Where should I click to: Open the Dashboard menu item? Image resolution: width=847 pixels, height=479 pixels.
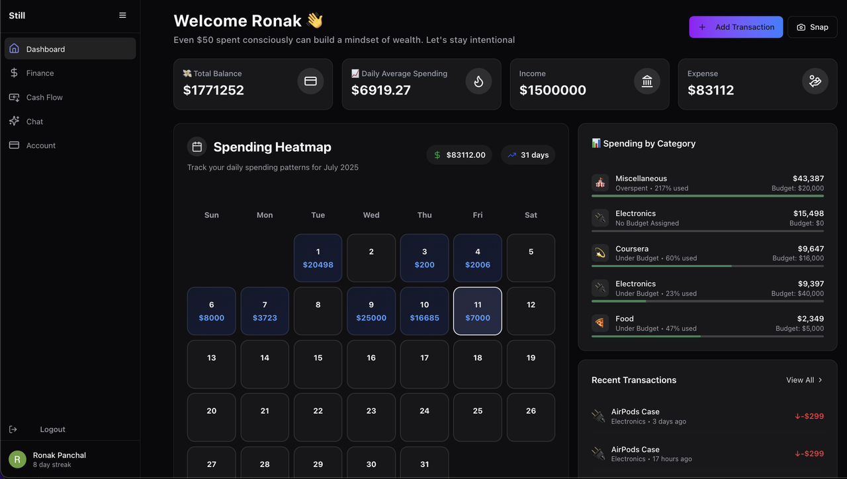click(x=70, y=49)
